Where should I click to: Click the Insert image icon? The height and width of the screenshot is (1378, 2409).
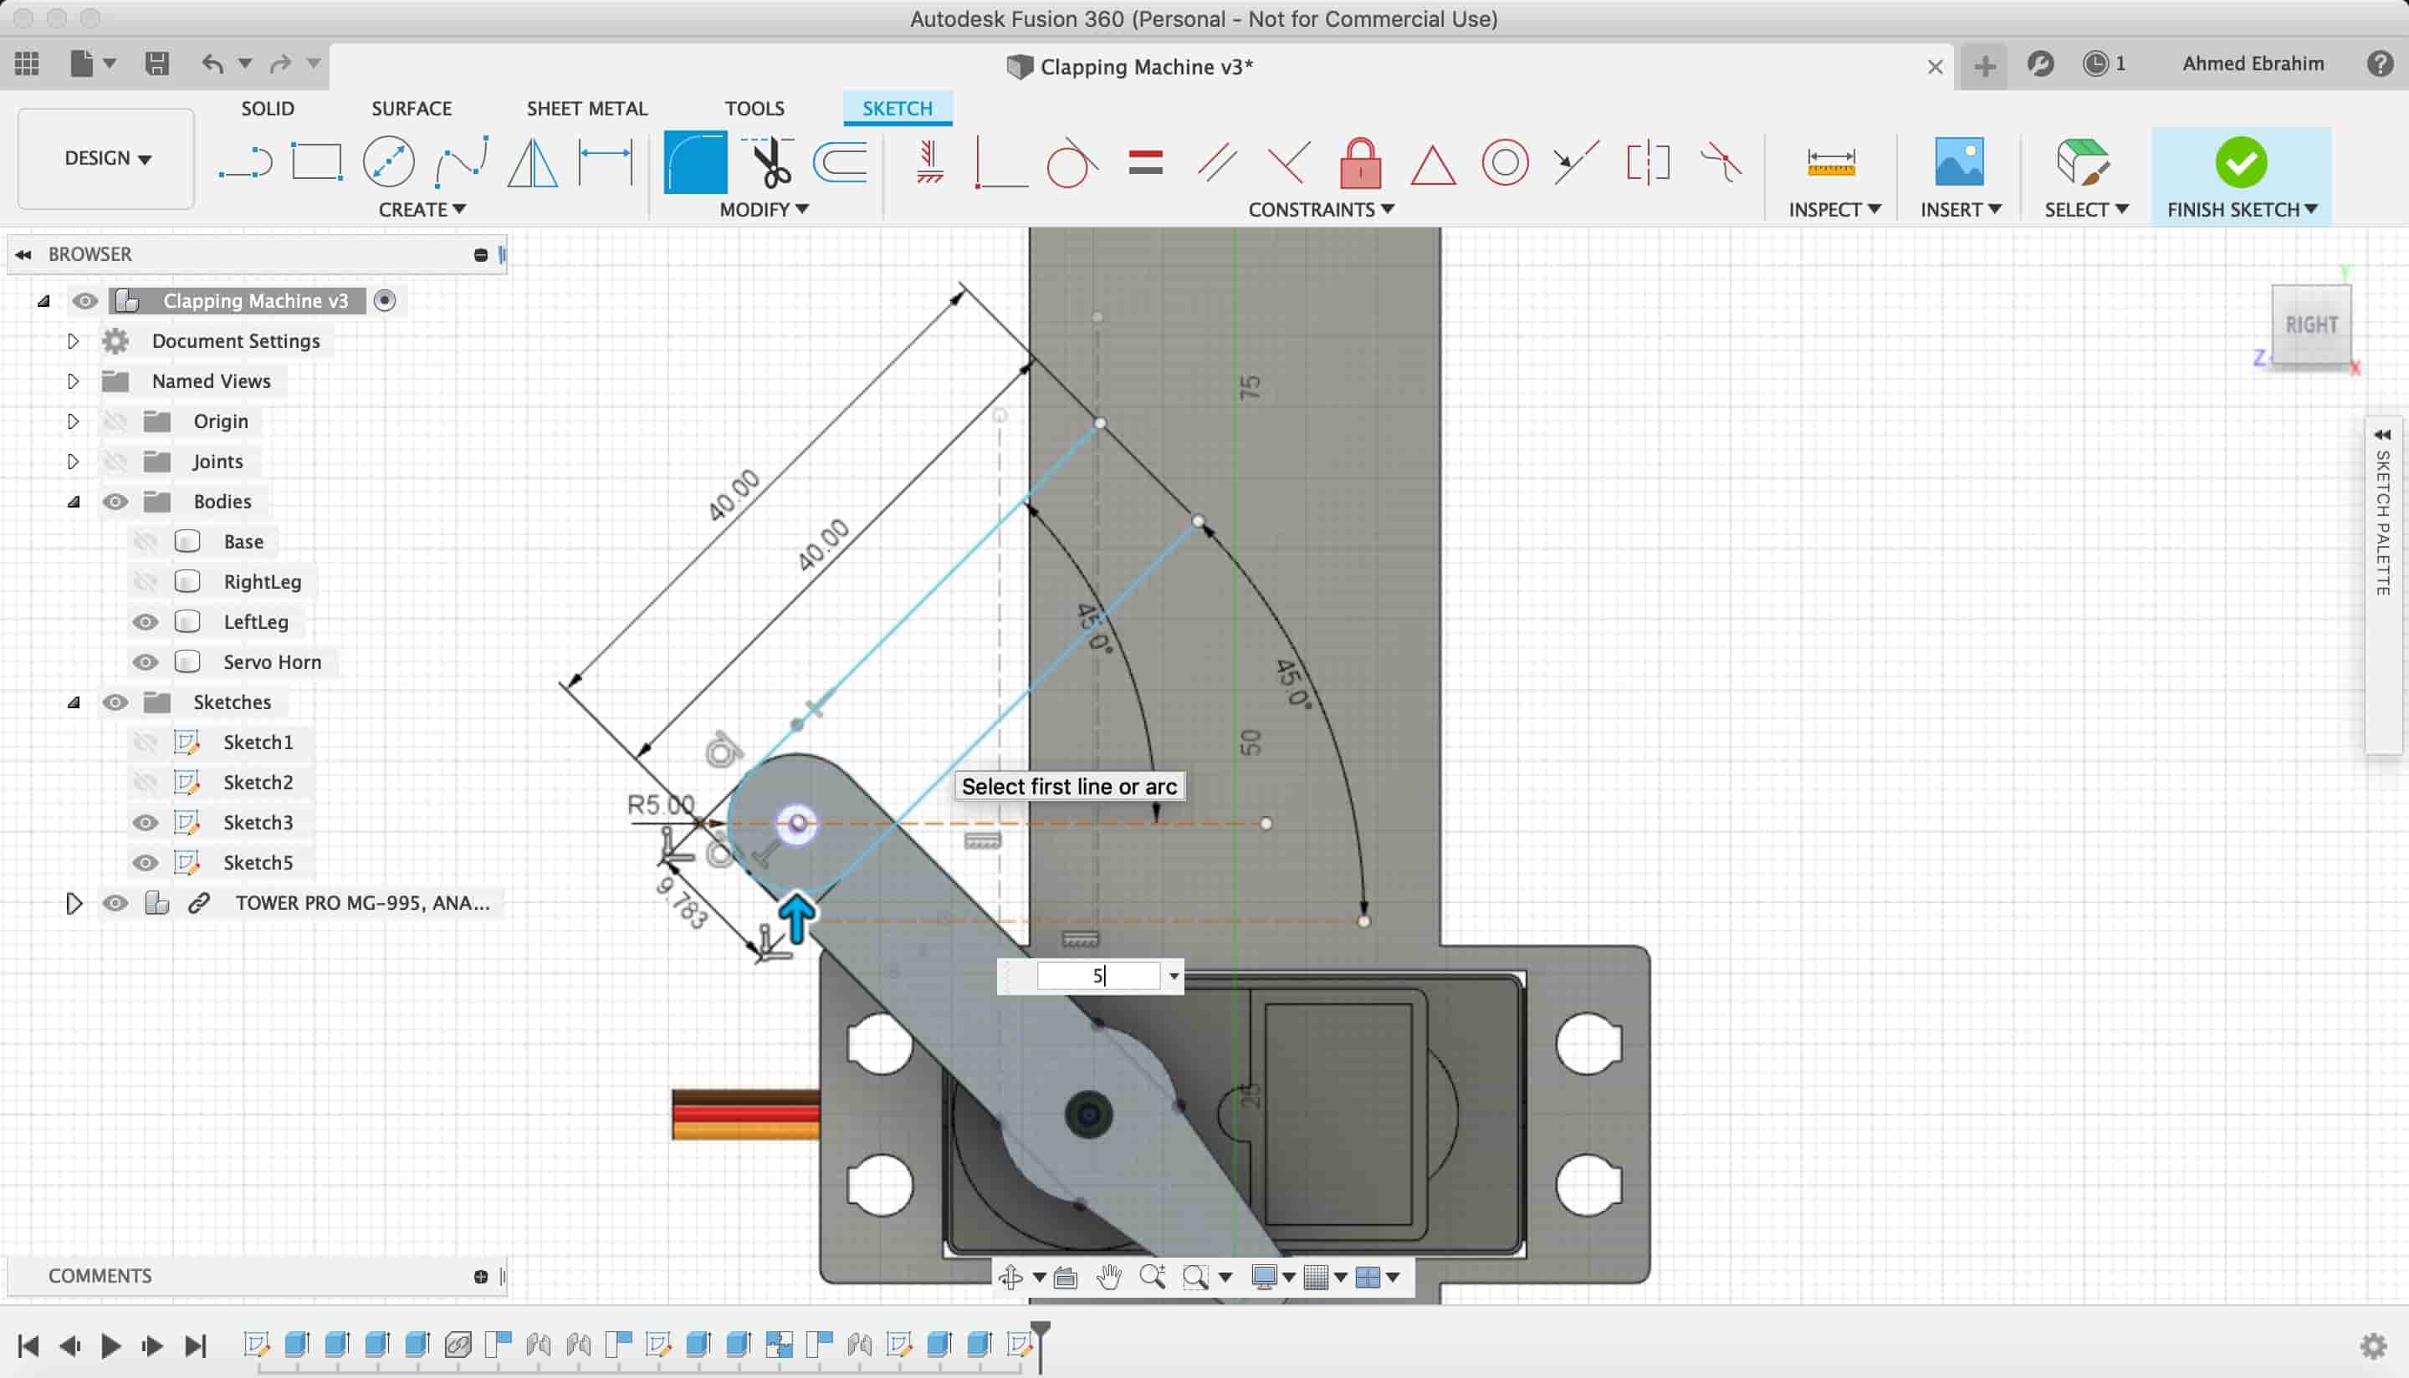tap(1958, 162)
